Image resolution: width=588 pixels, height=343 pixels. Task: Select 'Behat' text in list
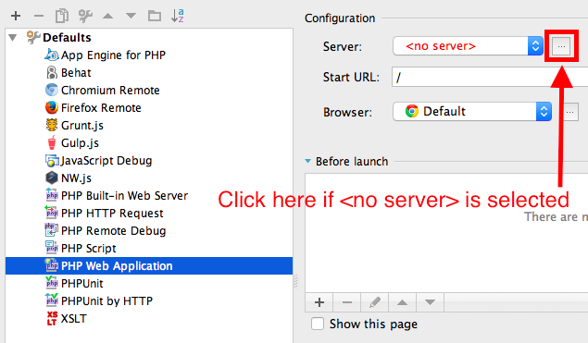76,73
